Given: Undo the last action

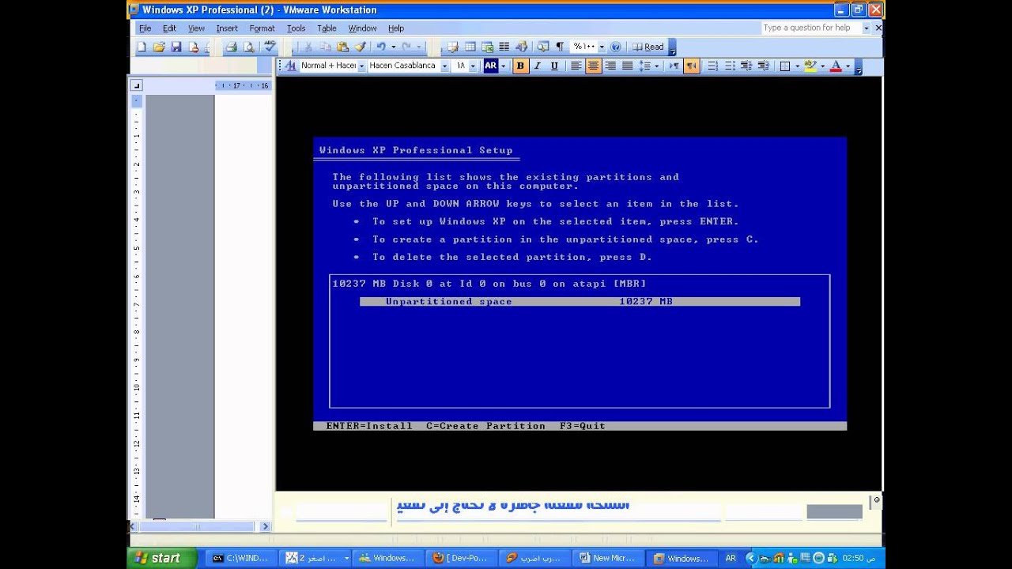Looking at the screenshot, I should click(x=381, y=47).
